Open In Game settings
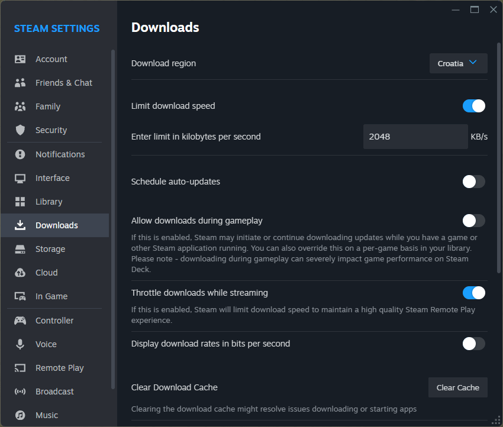Image resolution: width=503 pixels, height=427 pixels. (55, 296)
